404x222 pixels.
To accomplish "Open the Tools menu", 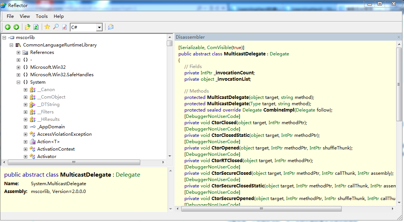I will 41,16.
